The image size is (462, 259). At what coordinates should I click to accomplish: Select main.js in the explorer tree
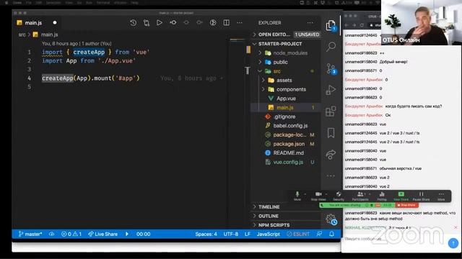pyautogui.click(x=286, y=107)
